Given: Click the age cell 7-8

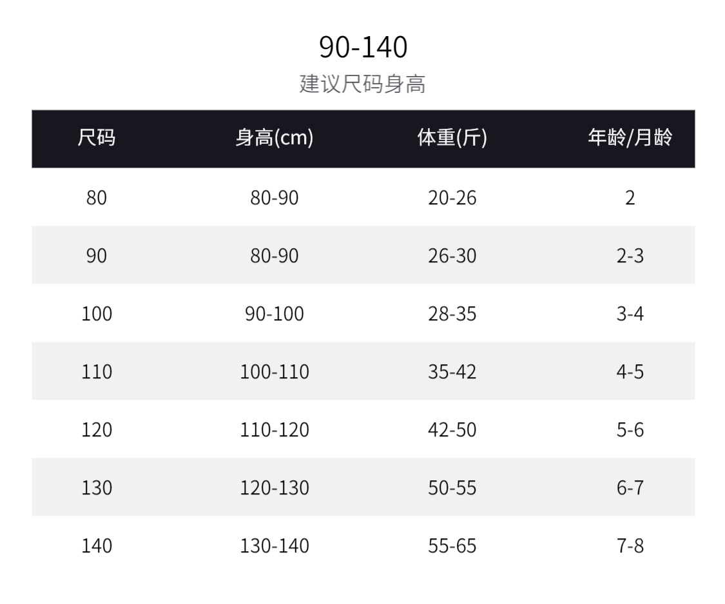Looking at the screenshot, I should [x=630, y=545].
